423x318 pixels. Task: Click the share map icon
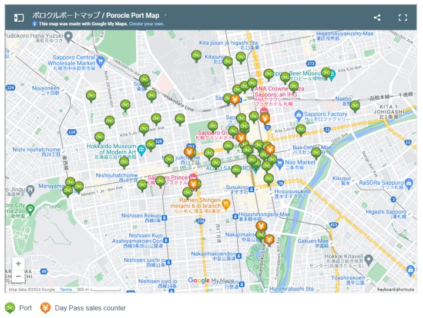point(377,18)
